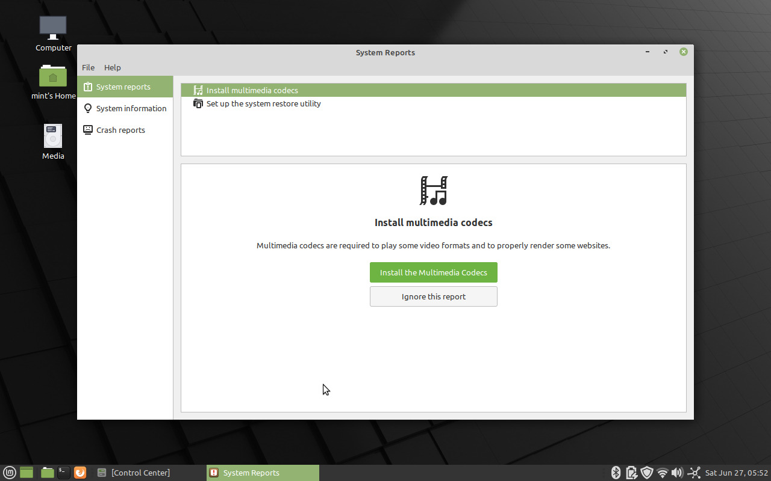
Task: Select 'Set up the system restore utility' report
Action: point(434,103)
